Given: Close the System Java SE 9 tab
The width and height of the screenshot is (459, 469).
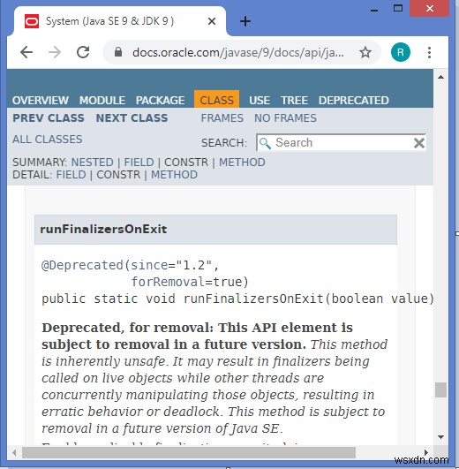Looking at the screenshot, I should [x=212, y=21].
